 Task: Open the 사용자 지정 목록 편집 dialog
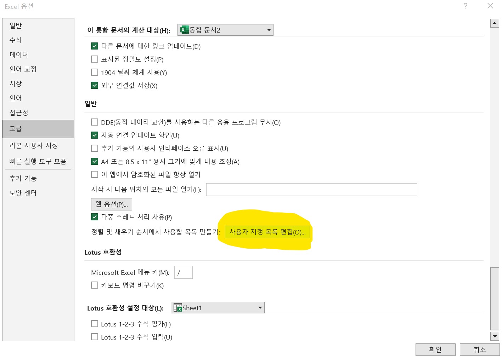point(267,232)
